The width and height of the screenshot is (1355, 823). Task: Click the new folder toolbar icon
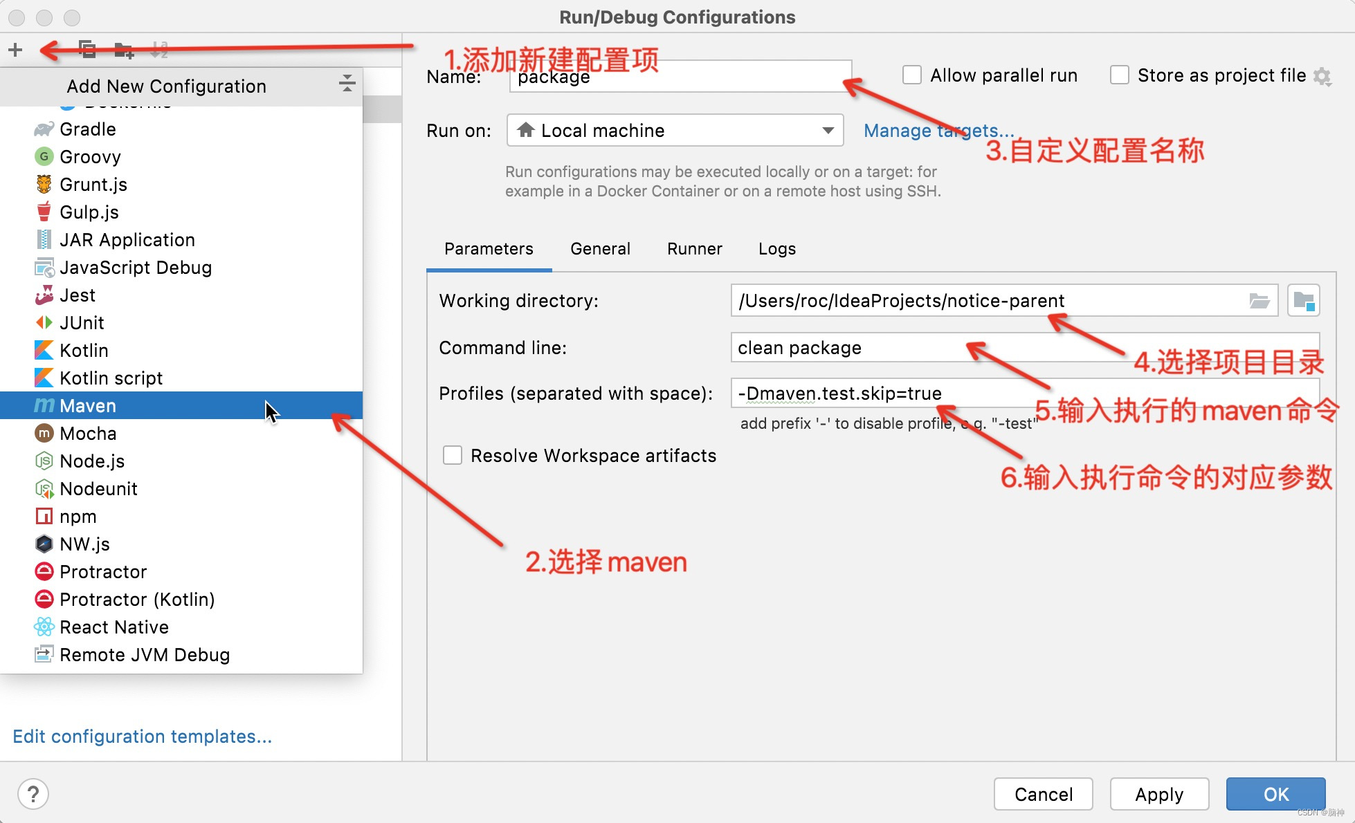click(123, 50)
